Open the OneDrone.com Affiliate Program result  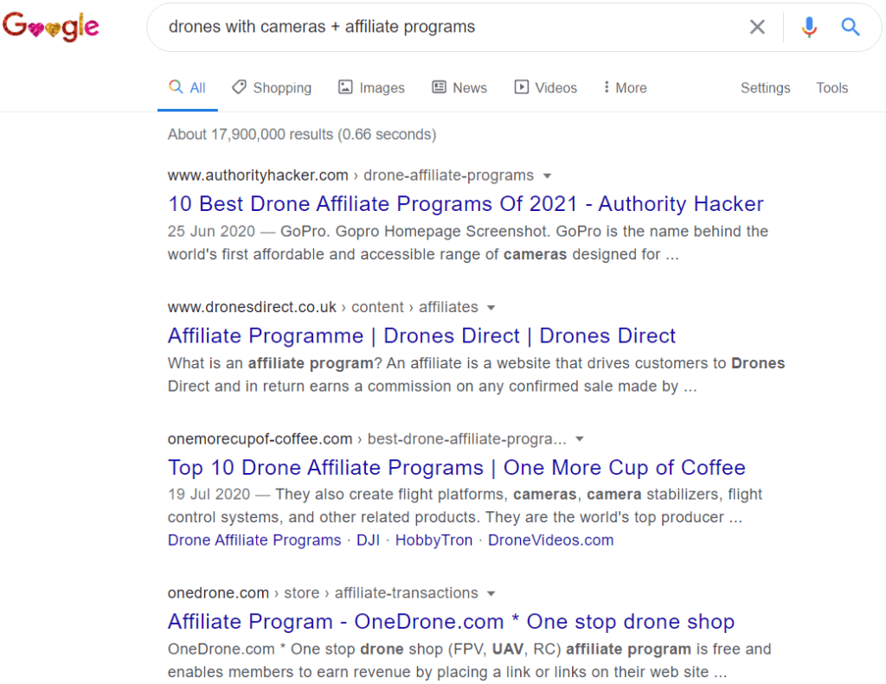(x=451, y=622)
